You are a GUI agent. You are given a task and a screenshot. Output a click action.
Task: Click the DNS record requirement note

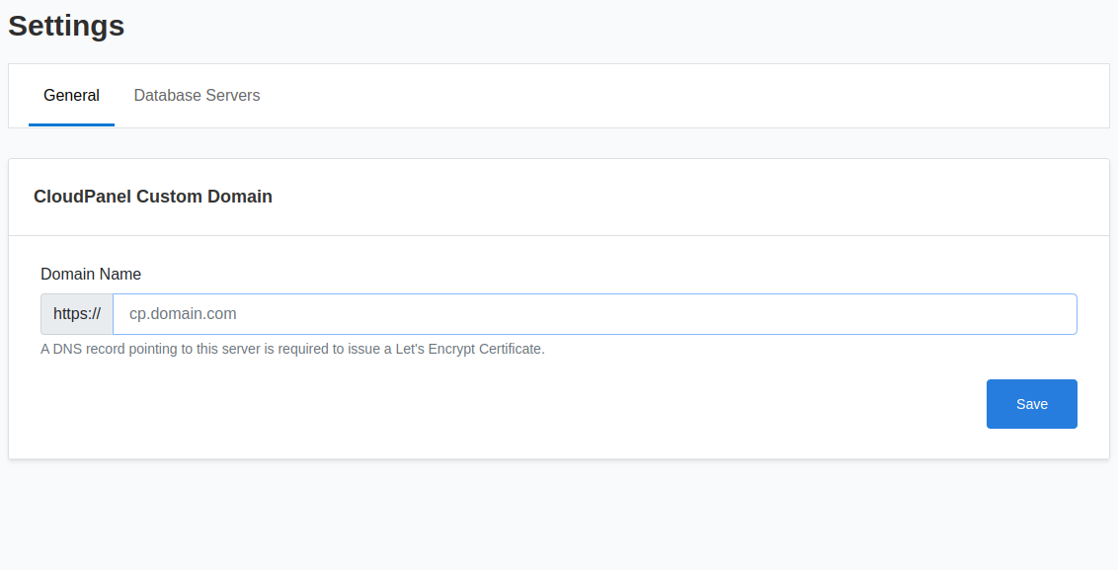(292, 348)
